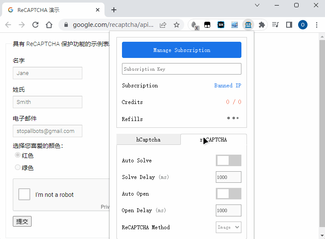This screenshot has width=325, height=239.
Task: Check the I'm not a robot checkbox
Action: click(24, 194)
